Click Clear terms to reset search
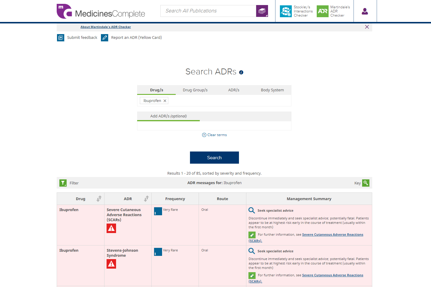 pyautogui.click(x=214, y=135)
